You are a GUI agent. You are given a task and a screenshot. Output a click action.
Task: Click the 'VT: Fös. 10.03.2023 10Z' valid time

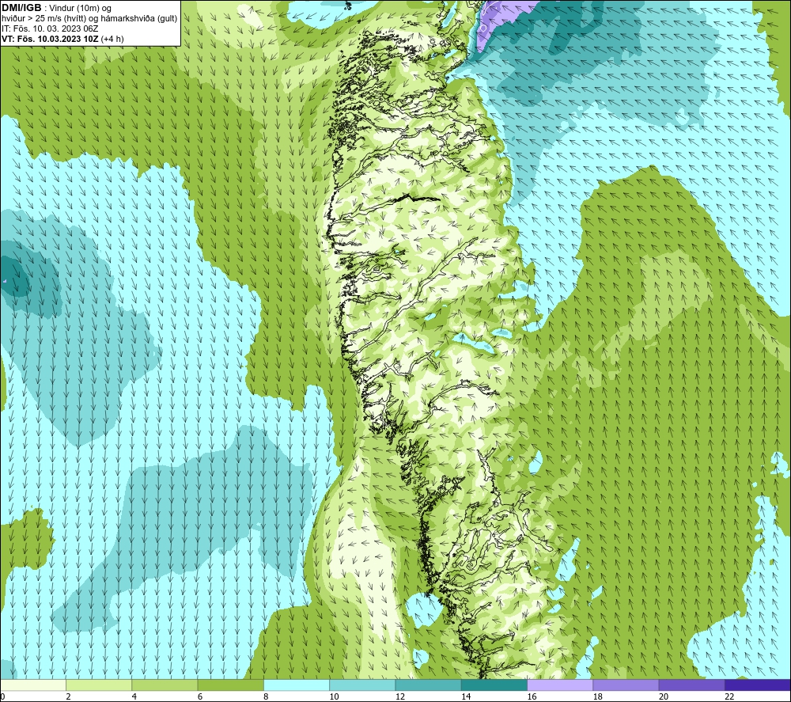(x=50, y=39)
